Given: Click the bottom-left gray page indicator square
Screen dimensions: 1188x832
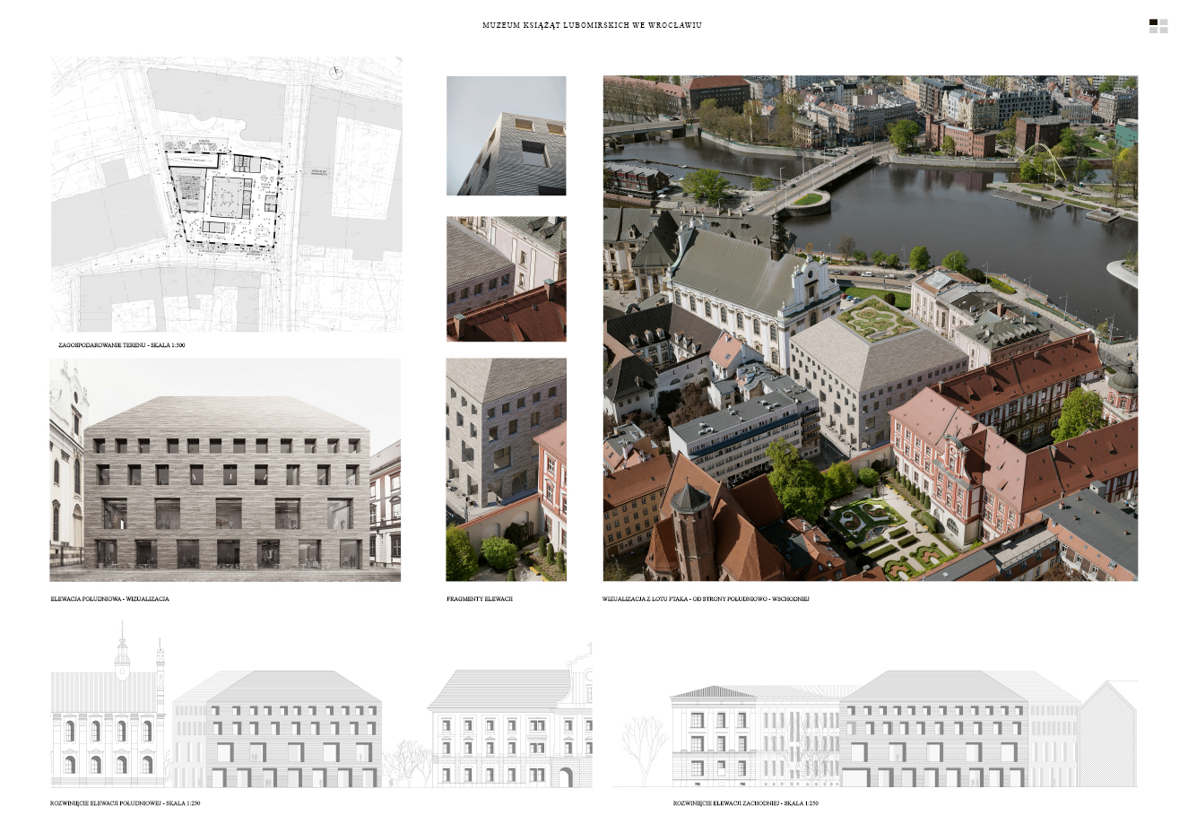Looking at the screenshot, I should (x=1154, y=31).
